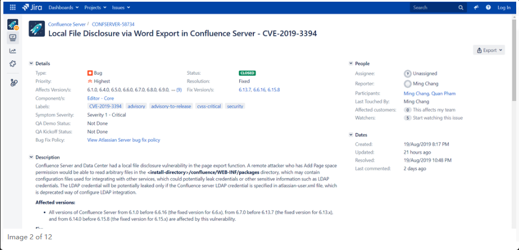The width and height of the screenshot is (519, 250).
Task: Open the Help question mark icon
Action: (x=488, y=7)
